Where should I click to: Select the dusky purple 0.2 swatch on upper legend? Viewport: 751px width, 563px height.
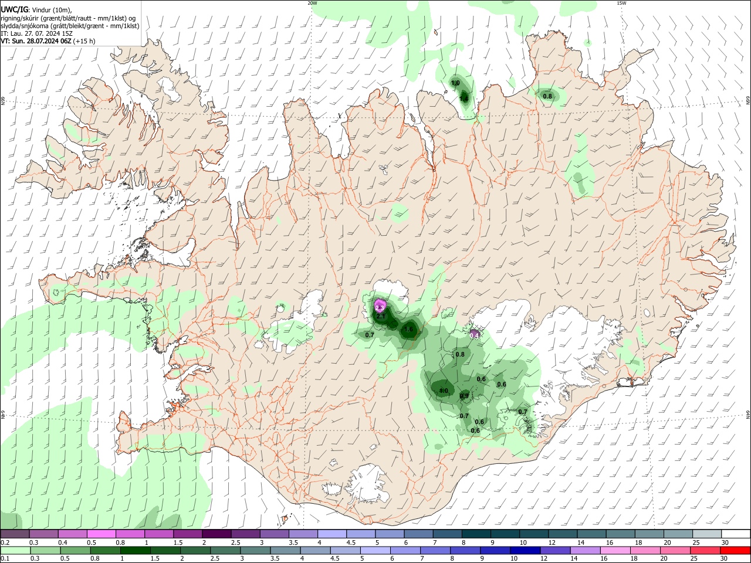(x=15, y=534)
